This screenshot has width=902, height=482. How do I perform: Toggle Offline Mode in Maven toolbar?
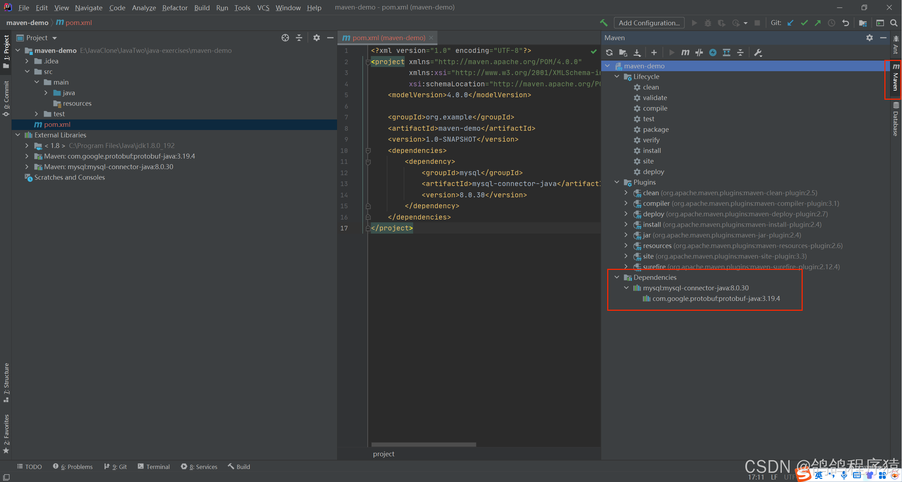(699, 52)
